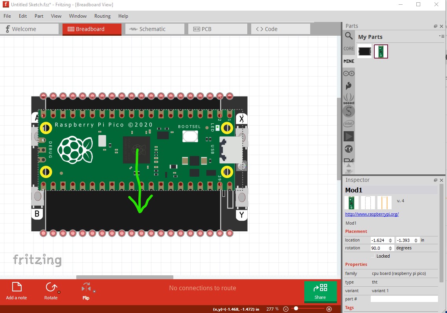Open the View menu

pyautogui.click(x=56, y=16)
